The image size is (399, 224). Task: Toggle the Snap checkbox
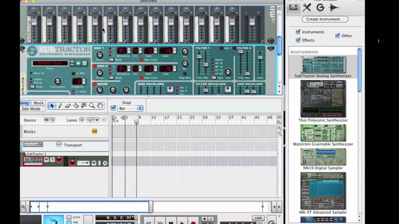(x=113, y=108)
